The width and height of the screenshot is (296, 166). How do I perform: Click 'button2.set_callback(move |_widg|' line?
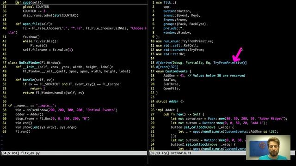point(203,144)
